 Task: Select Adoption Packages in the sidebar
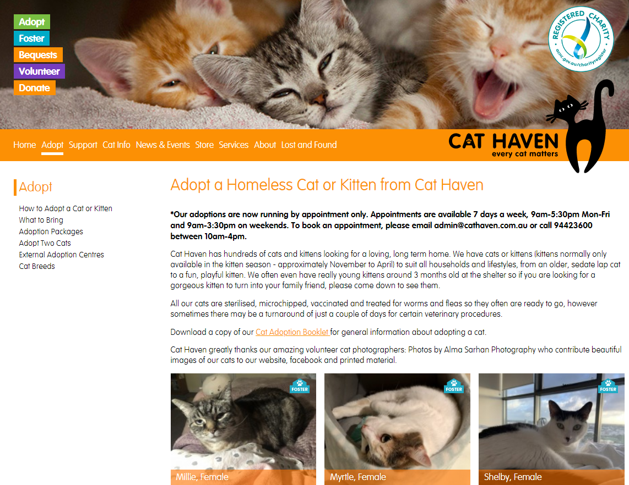coord(51,232)
